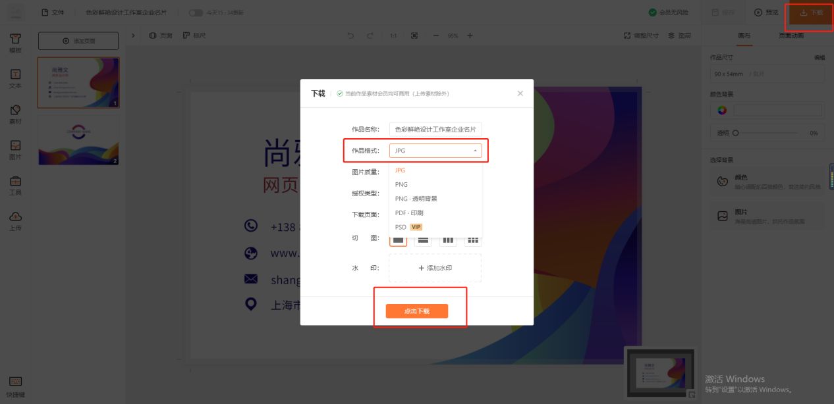Viewport: 834px width, 404px height.
Task: Toggle the auto-update switch next to the title
Action: click(195, 12)
